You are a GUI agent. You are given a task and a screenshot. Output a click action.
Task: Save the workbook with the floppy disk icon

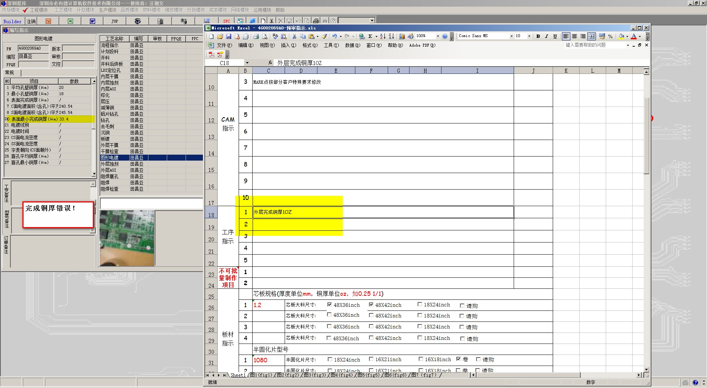(228, 36)
